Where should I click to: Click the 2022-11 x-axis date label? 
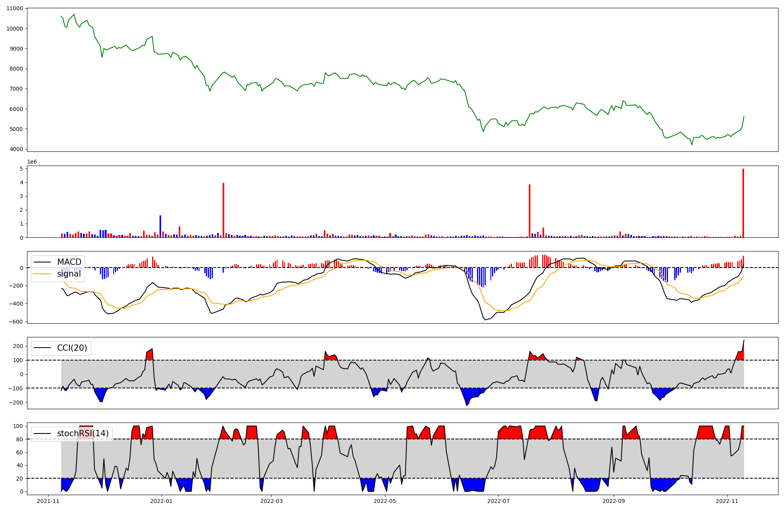click(727, 501)
